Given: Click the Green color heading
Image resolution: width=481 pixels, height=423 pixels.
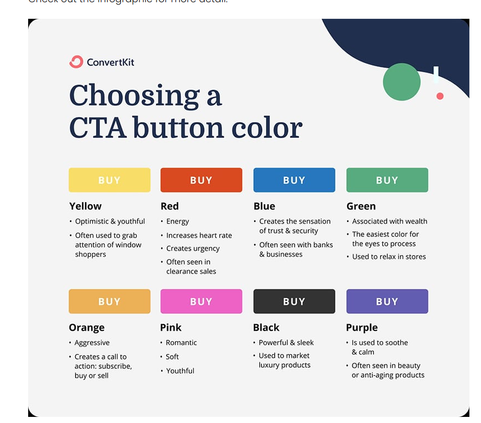Looking at the screenshot, I should click(361, 206).
